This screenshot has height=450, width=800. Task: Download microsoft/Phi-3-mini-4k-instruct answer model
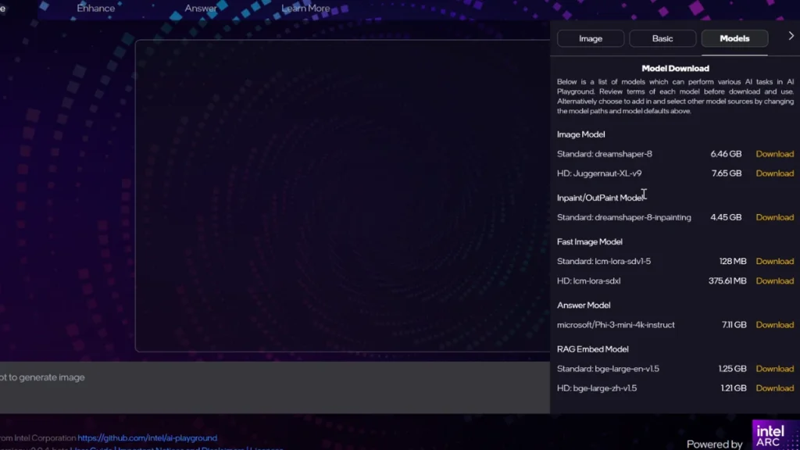[774, 325]
